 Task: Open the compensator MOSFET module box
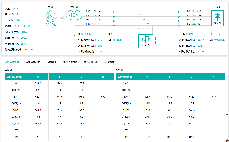[145, 41]
